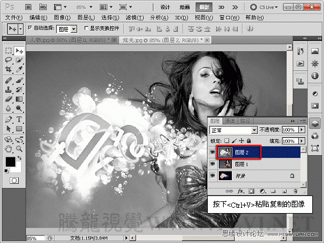This screenshot has width=324, height=243.
Task: Select the Quick Selection tool
Action: [19, 60]
